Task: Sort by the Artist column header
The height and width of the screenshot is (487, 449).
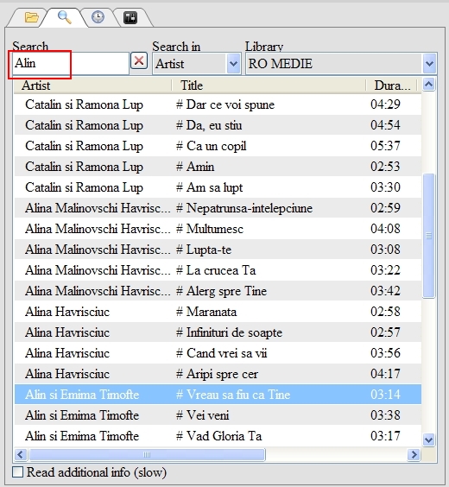Action: coord(92,85)
